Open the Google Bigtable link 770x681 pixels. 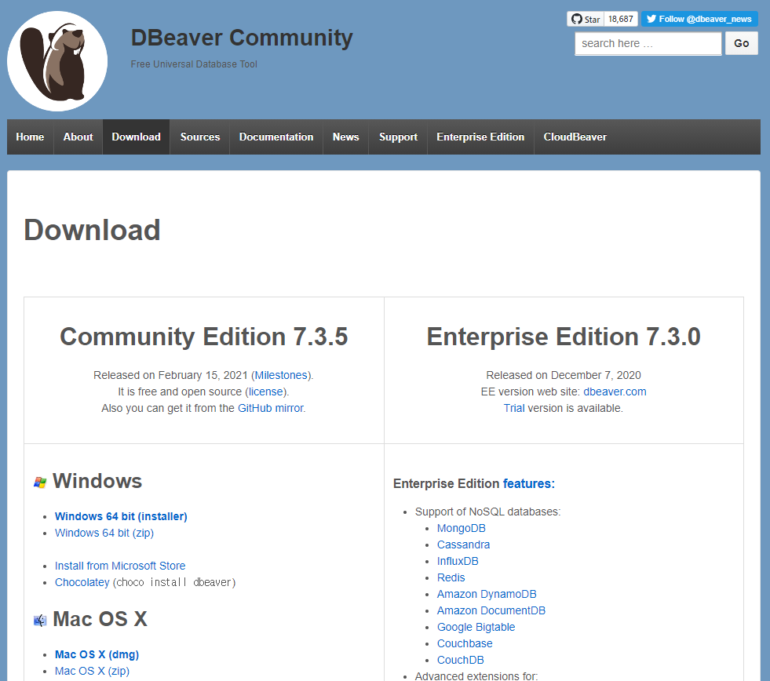(x=476, y=627)
